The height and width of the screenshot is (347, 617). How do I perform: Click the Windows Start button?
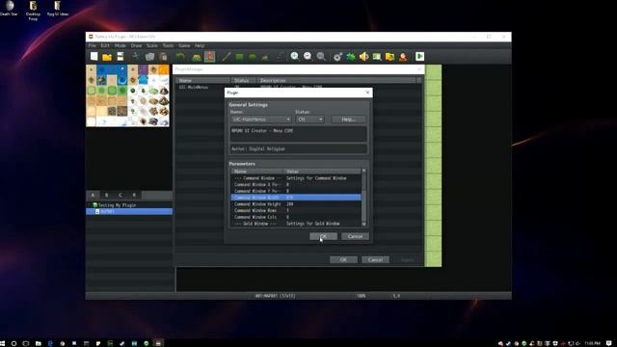pyautogui.click(x=2, y=343)
